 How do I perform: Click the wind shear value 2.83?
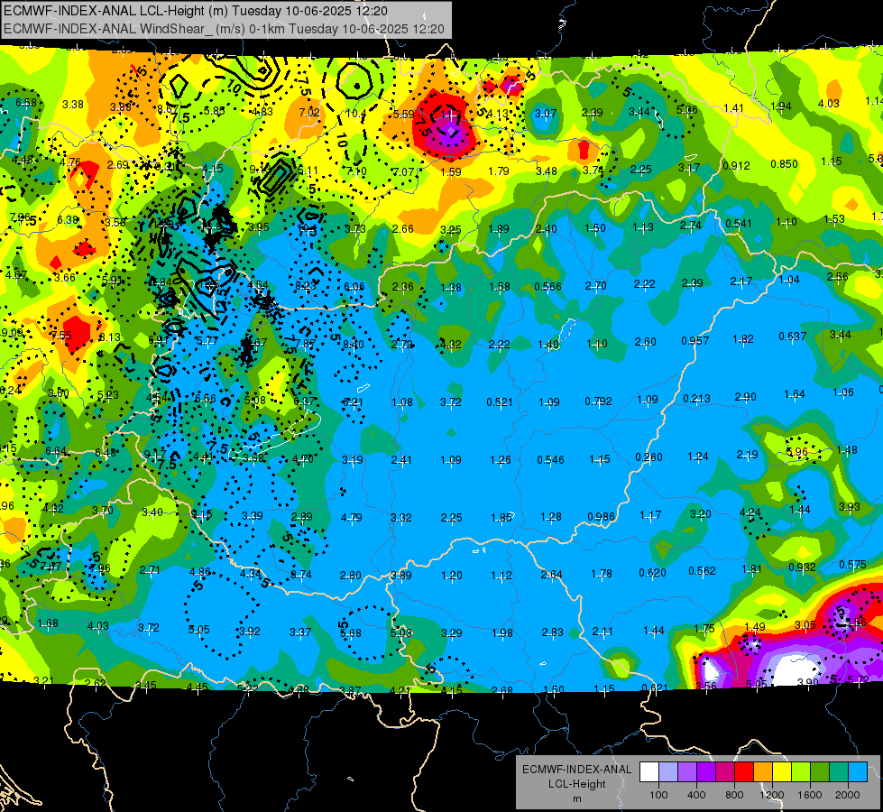552,632
